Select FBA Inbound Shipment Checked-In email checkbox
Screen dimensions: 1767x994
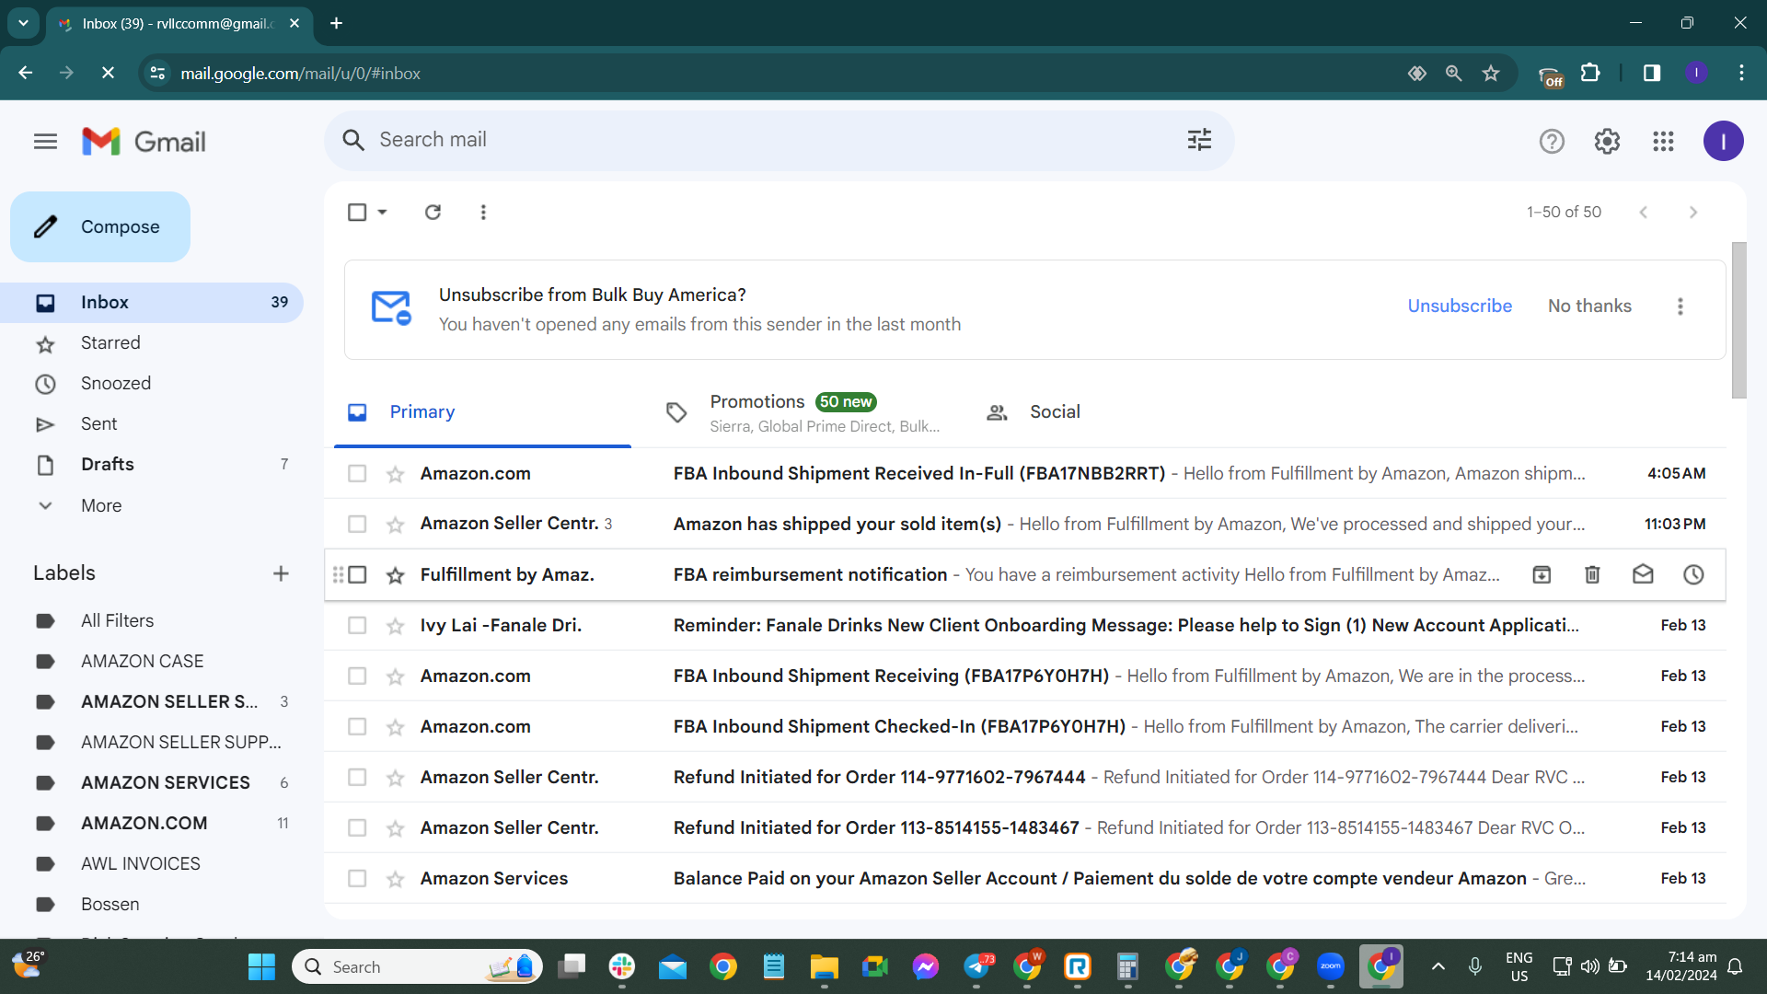point(357,726)
